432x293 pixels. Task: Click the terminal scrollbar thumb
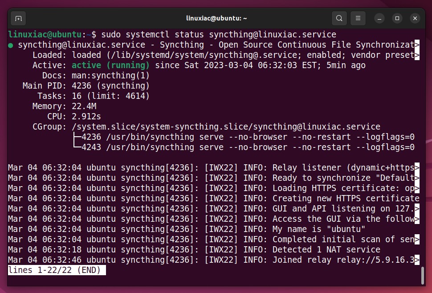(423, 276)
